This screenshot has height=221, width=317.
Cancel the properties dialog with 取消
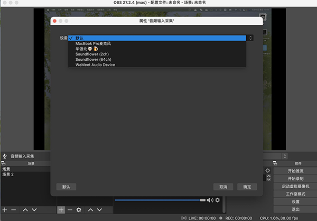coord(223,187)
